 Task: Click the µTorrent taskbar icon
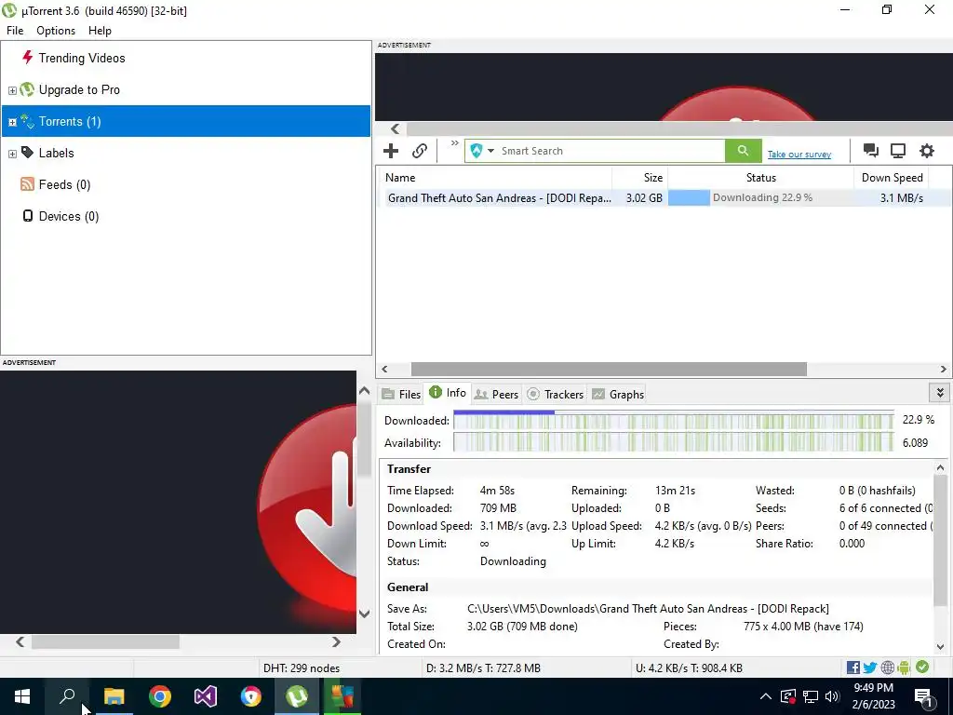297,696
